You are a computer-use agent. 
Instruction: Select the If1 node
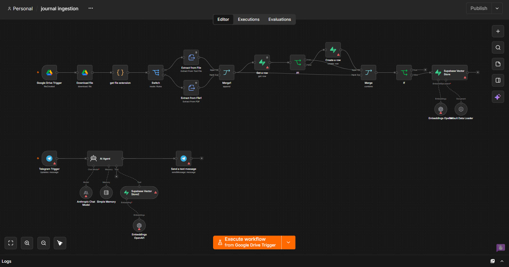pyautogui.click(x=298, y=62)
